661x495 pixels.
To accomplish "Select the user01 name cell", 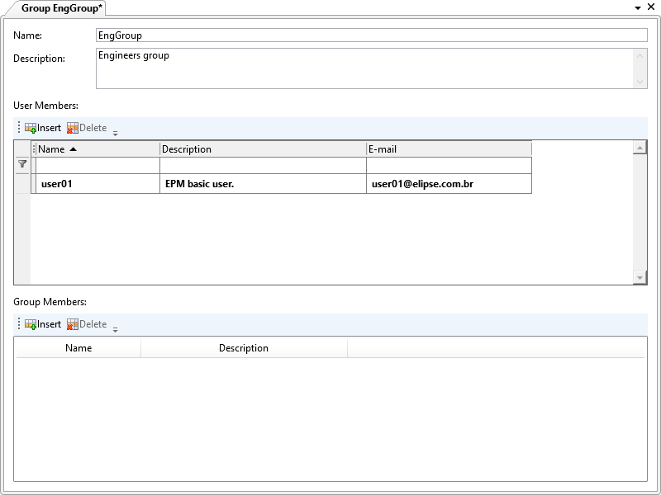I will 97,184.
